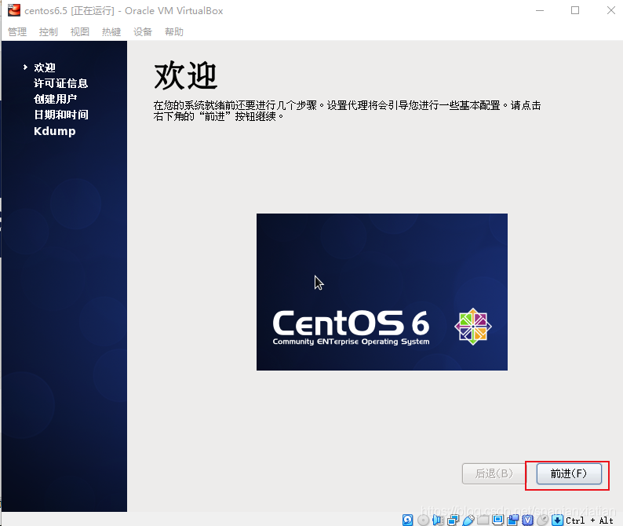Minimize the VirtualBox window
Image resolution: width=623 pixels, height=526 pixels.
click(x=540, y=10)
